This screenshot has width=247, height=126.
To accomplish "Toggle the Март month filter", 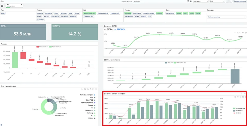I will click(x=56, y=13).
